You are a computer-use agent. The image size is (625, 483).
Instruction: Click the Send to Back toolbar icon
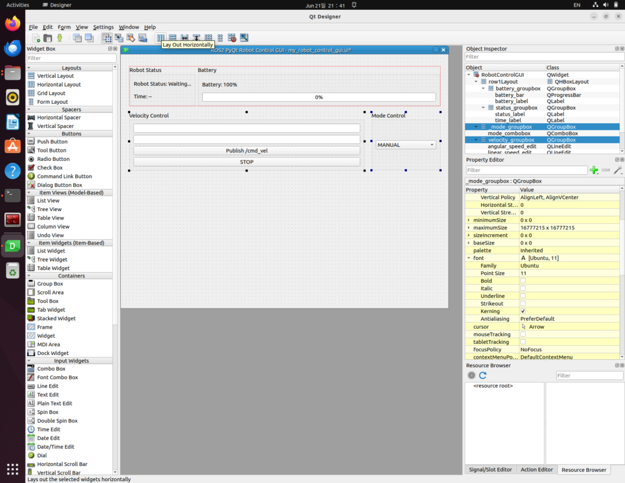(78, 38)
